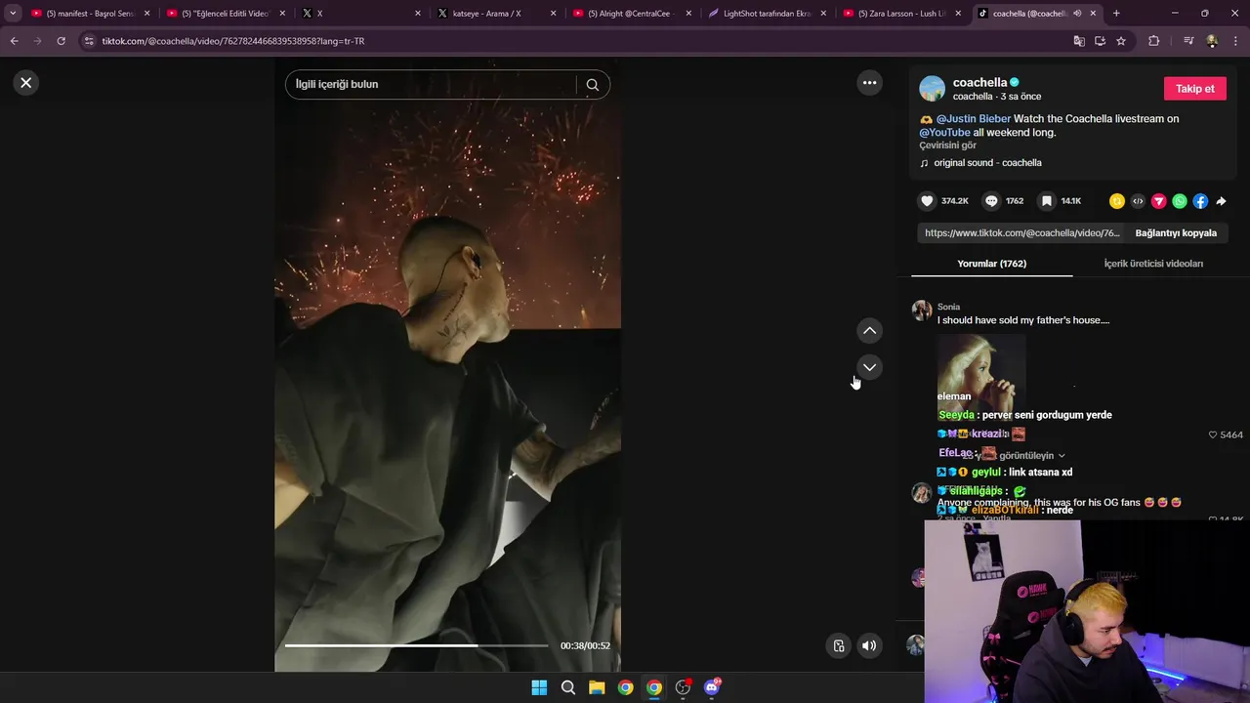Viewport: 1250px width, 703px height.
Task: Share the video via Facebook icon
Action: (x=1200, y=201)
